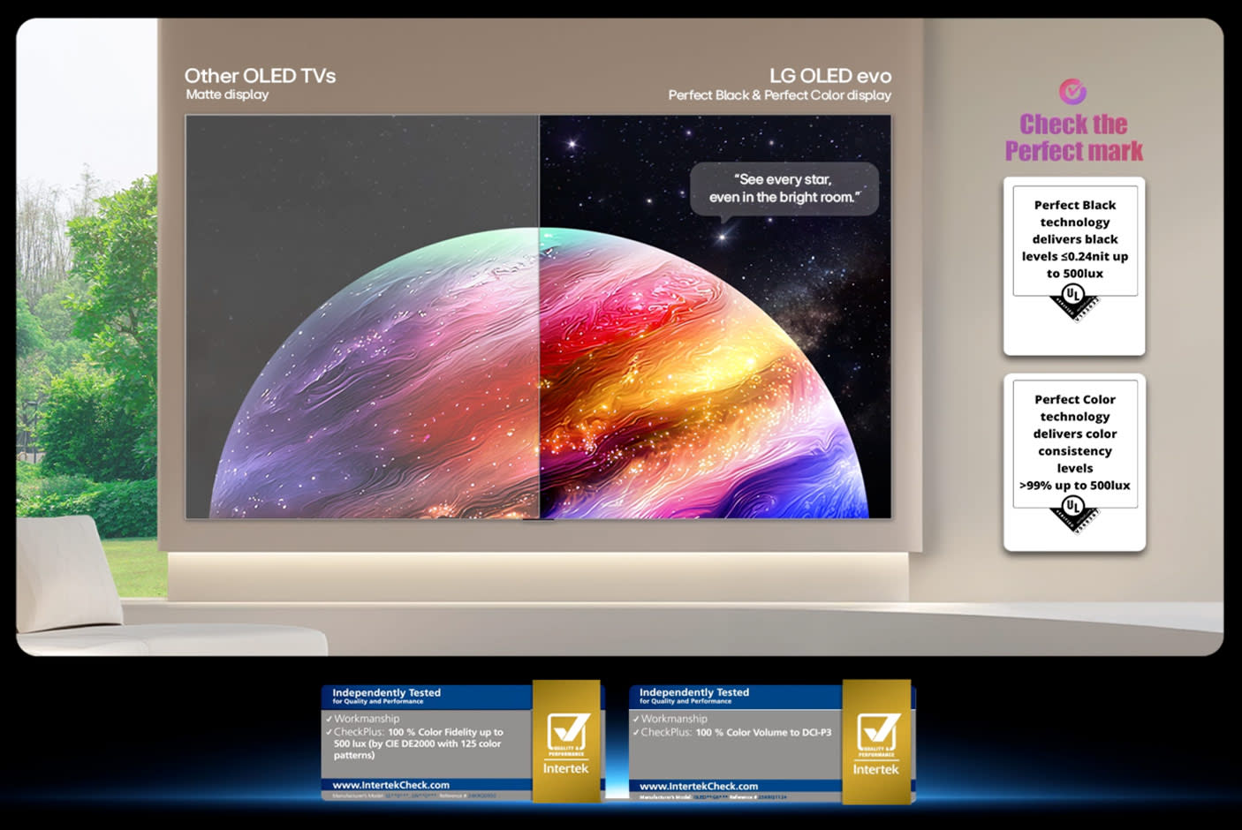This screenshot has height=830, width=1242.
Task: Open www.IntertekCheck.com on the Color Fidelity badge
Action: pyautogui.click(x=390, y=785)
